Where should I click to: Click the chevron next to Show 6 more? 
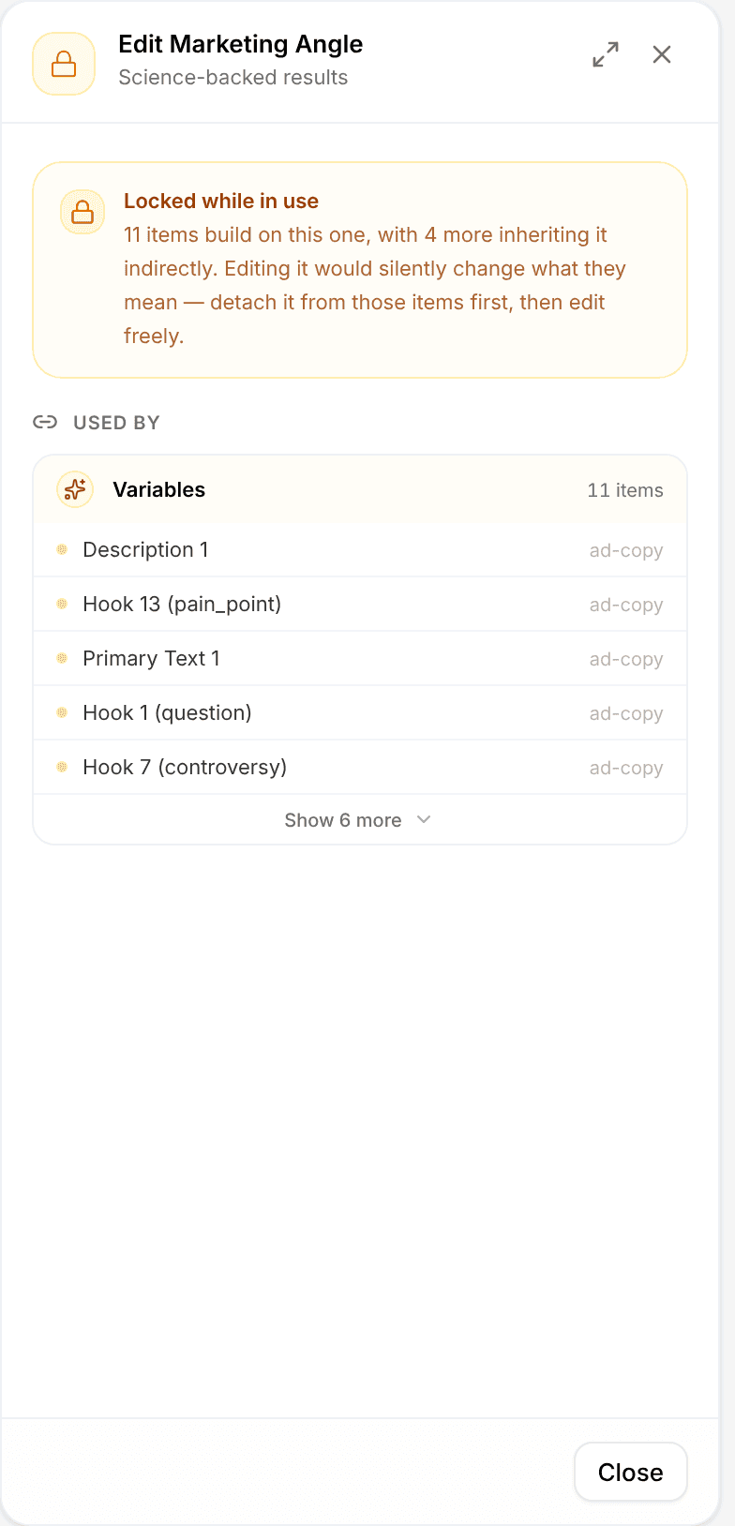(x=424, y=819)
